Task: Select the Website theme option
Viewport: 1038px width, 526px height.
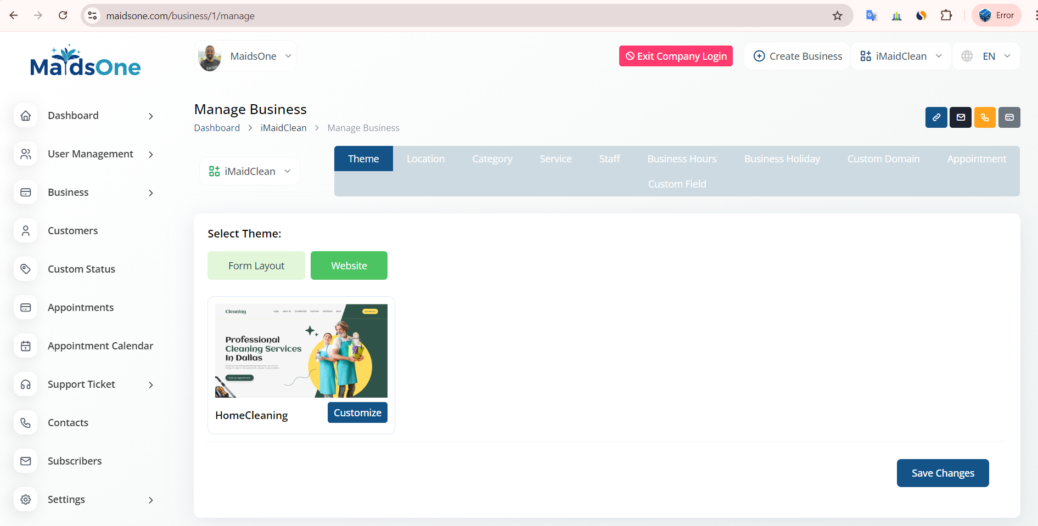Action: (349, 266)
